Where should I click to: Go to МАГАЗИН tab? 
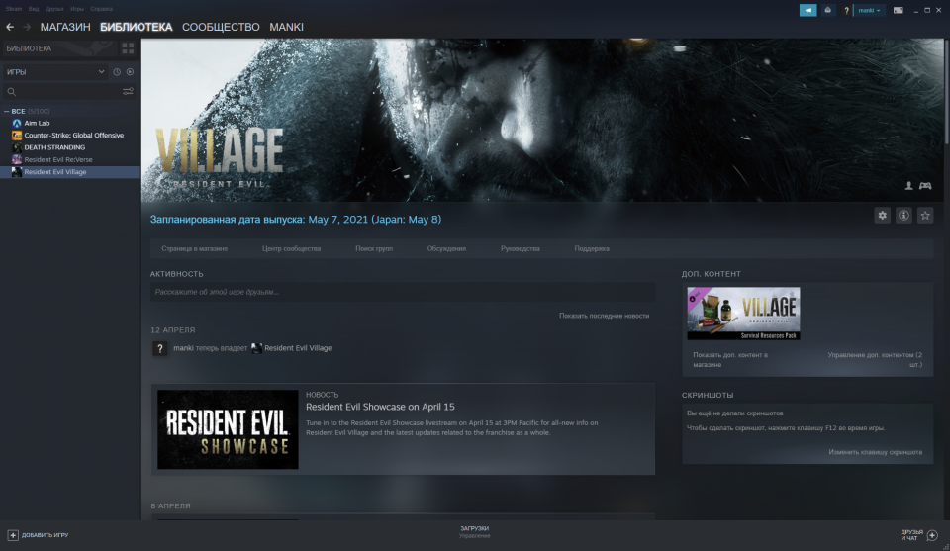coord(65,28)
